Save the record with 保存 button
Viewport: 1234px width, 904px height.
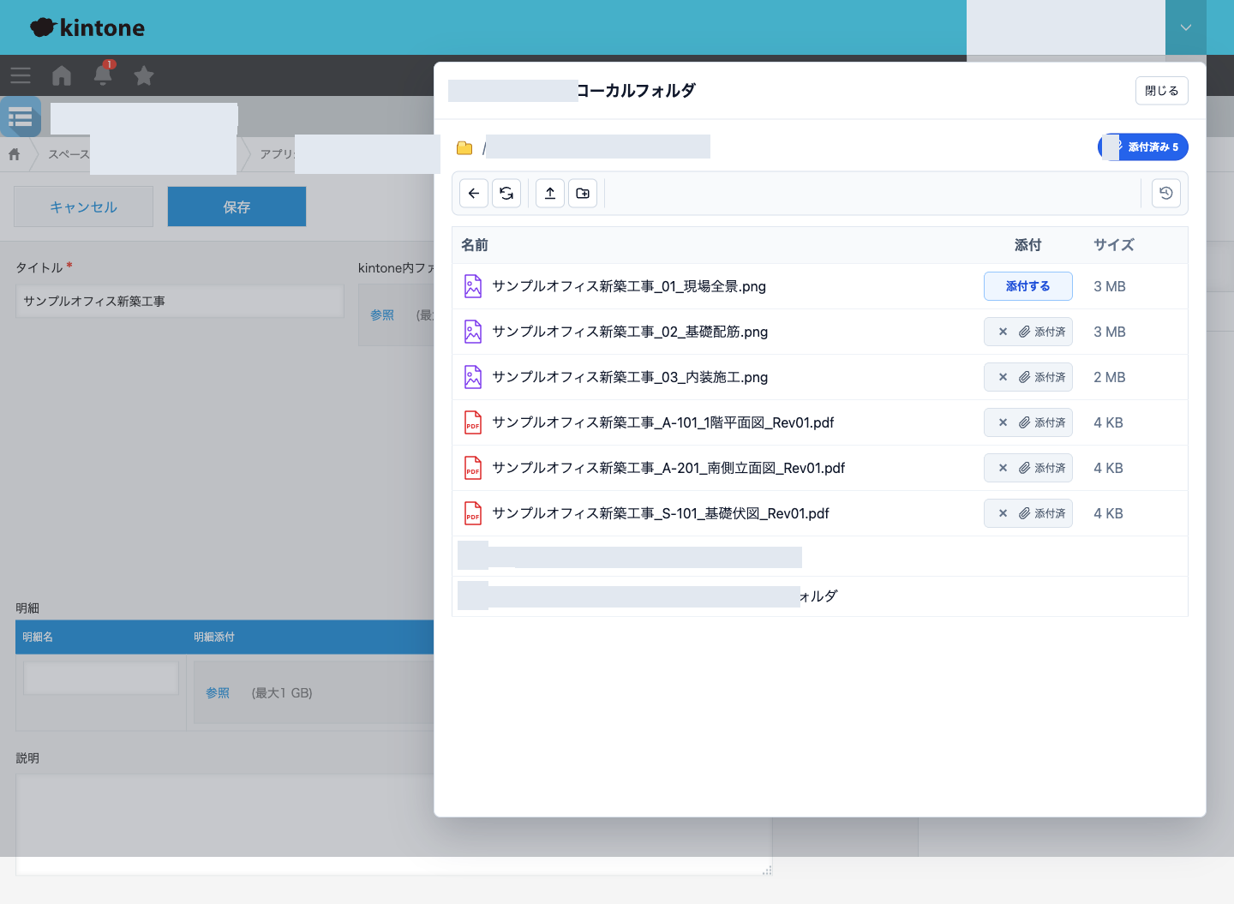(237, 207)
